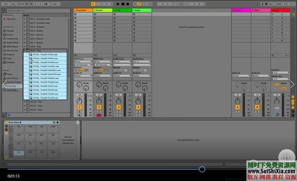Disarm the red record arm on Simpler track
The image size is (297, 181).
click(x=99, y=115)
